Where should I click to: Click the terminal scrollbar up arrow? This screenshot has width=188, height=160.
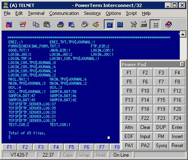click(x=183, y=34)
